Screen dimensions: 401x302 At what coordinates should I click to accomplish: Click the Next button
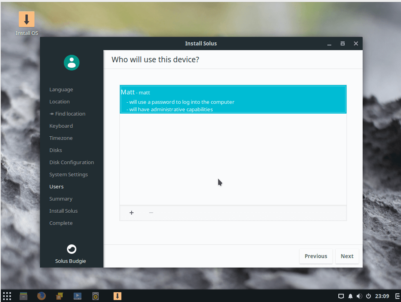(x=347, y=256)
